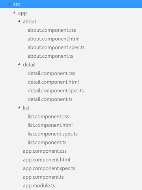Open about.component.ts file
The width and height of the screenshot is (142, 190).
[x=50, y=56]
